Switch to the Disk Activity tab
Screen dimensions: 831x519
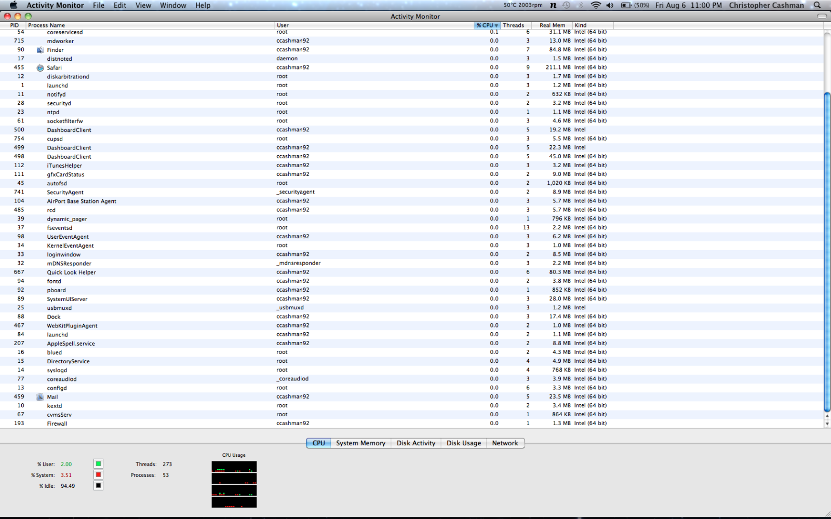pyautogui.click(x=416, y=443)
